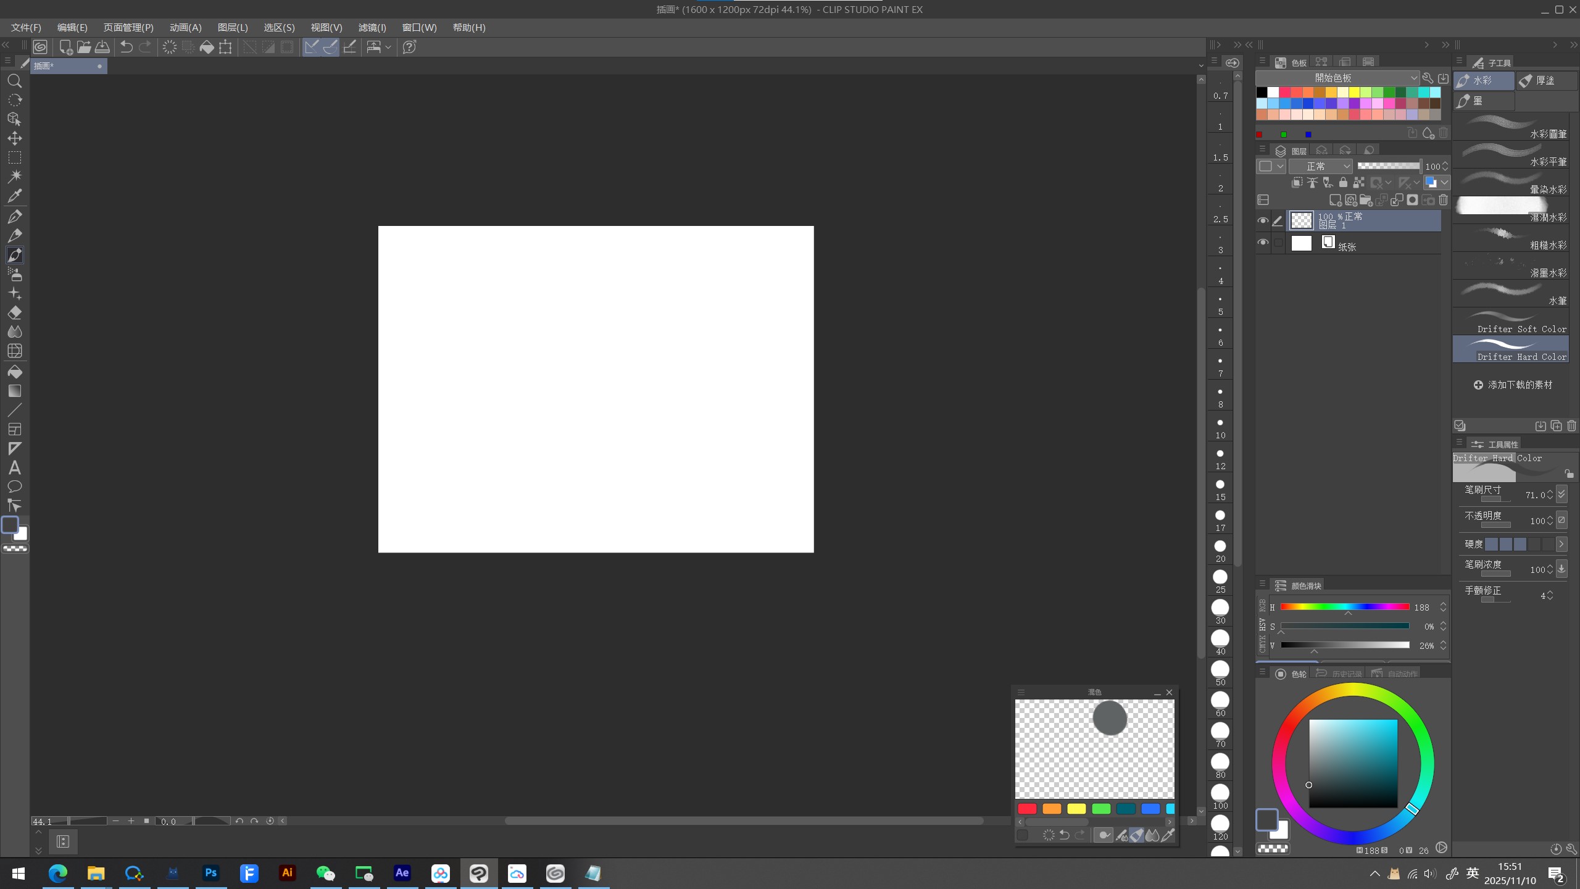The width and height of the screenshot is (1580, 889).
Task: Open the brush size 笔刷尺寸 dynamics dropdown
Action: (x=1561, y=494)
